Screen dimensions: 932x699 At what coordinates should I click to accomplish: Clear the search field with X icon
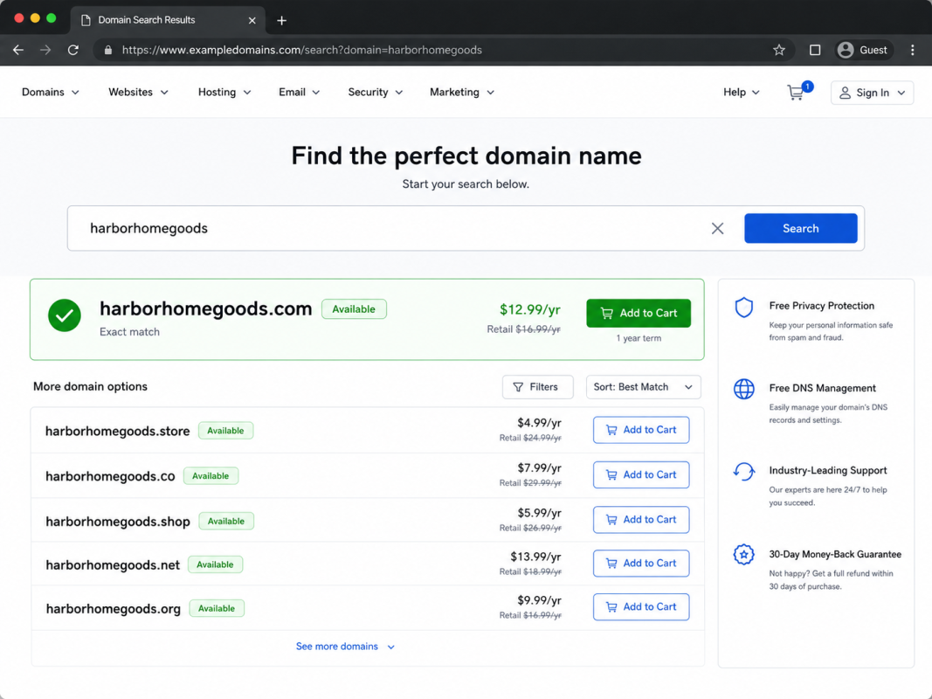coord(717,228)
